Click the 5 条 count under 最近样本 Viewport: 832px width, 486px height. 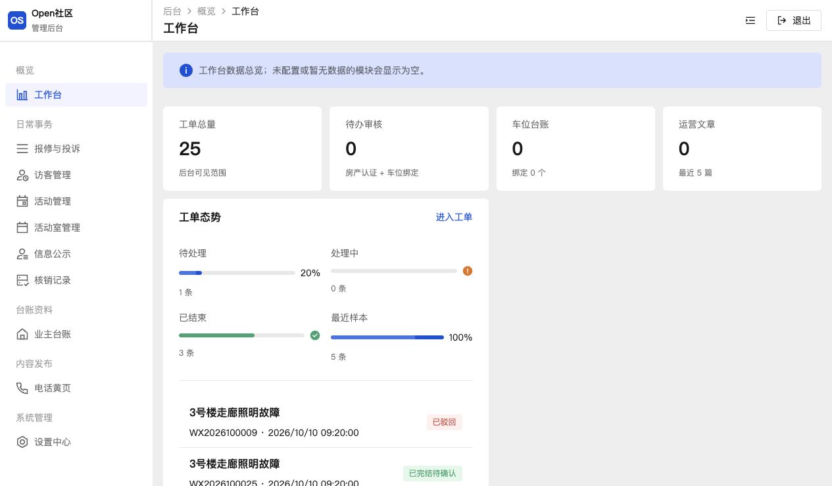pos(338,356)
